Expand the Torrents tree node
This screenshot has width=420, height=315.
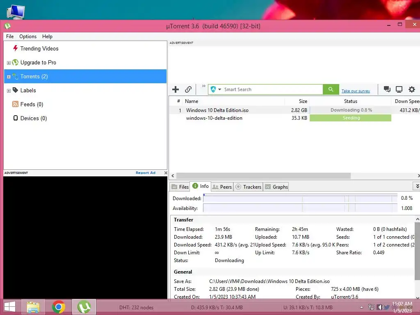9,77
